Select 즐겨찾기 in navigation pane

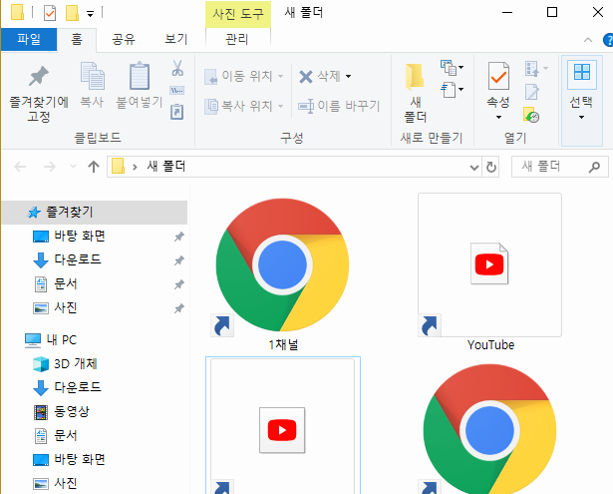[x=95, y=213]
